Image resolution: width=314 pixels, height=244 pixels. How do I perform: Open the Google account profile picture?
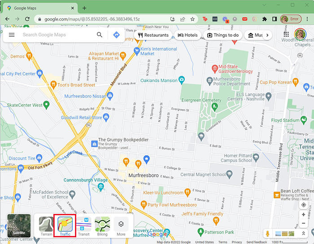(300, 35)
